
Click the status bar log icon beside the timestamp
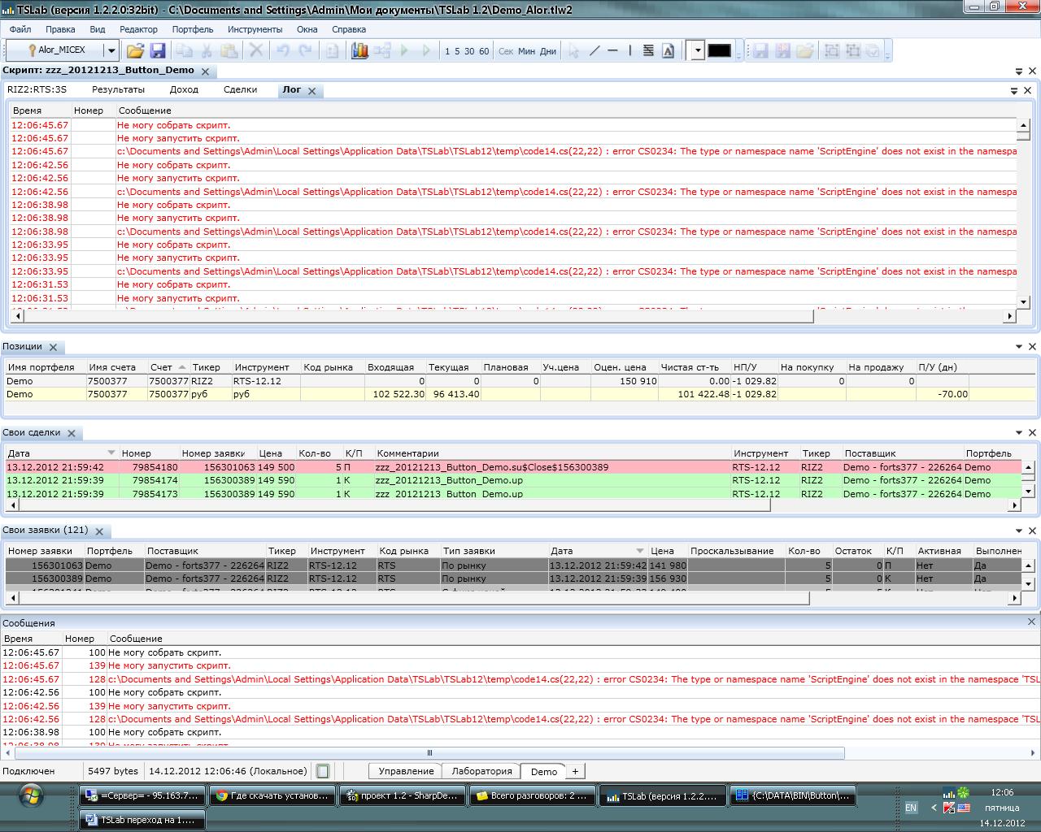pos(323,771)
